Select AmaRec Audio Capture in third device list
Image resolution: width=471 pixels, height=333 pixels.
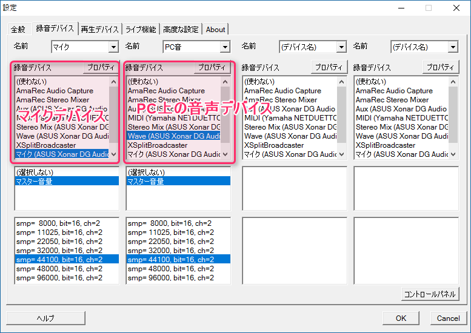[x=290, y=91]
